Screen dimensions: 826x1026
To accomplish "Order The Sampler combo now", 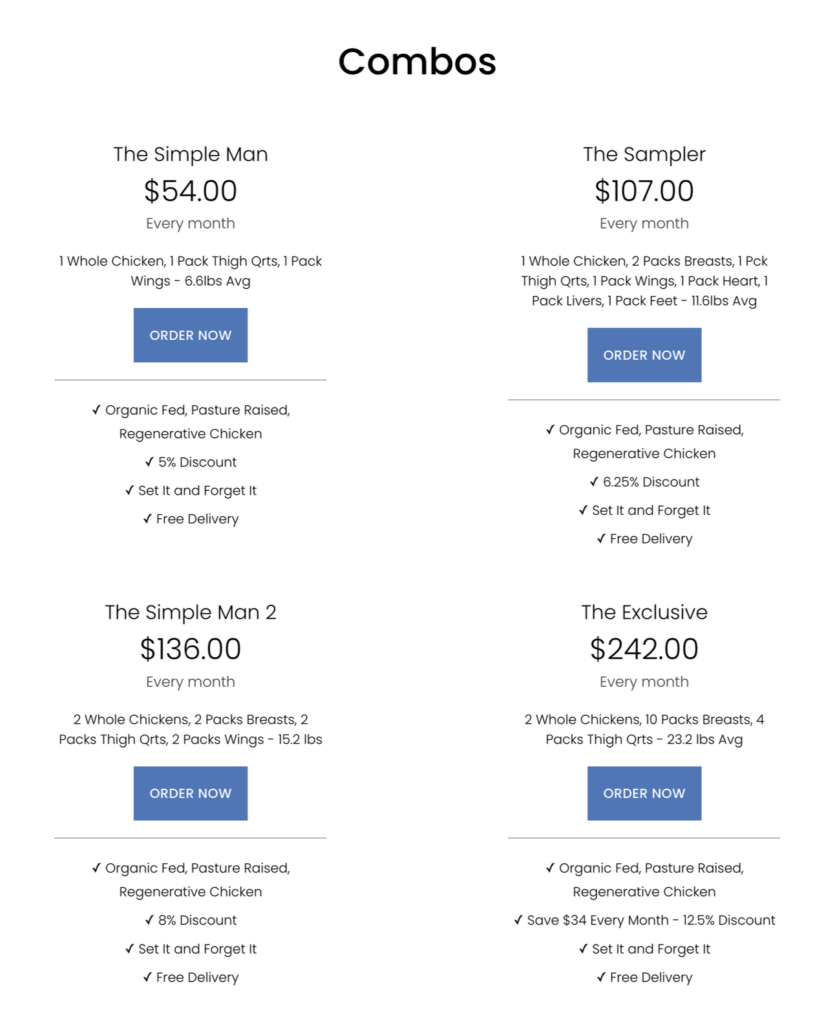I will tap(644, 355).
